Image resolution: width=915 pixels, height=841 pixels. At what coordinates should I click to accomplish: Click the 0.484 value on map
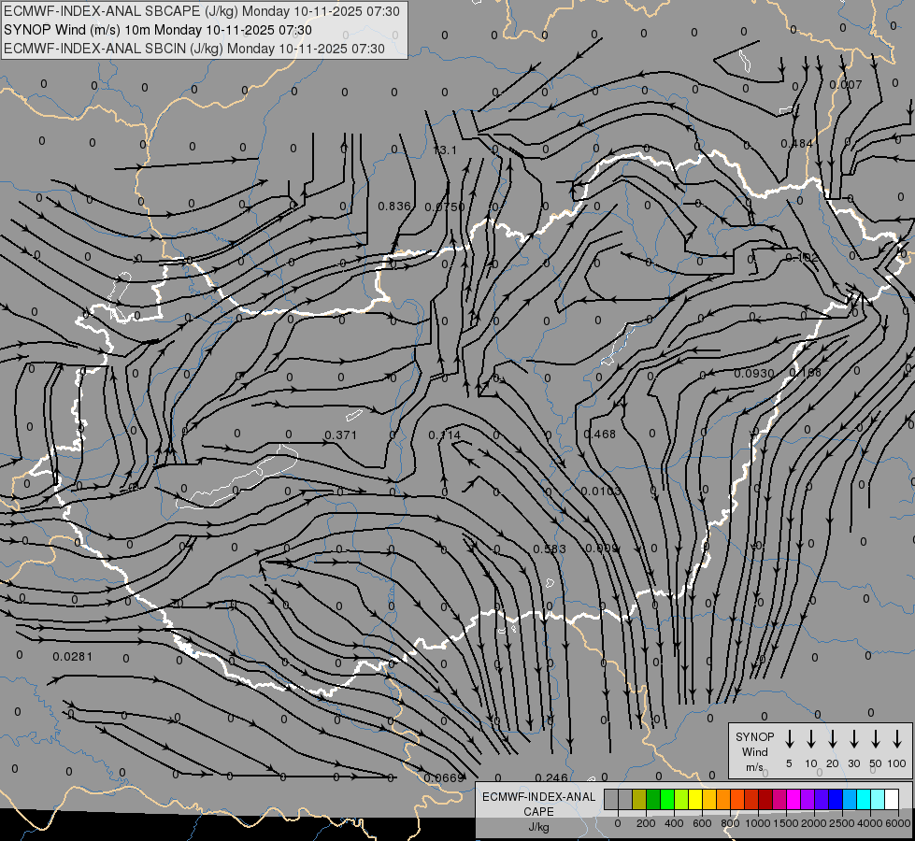pos(797,144)
